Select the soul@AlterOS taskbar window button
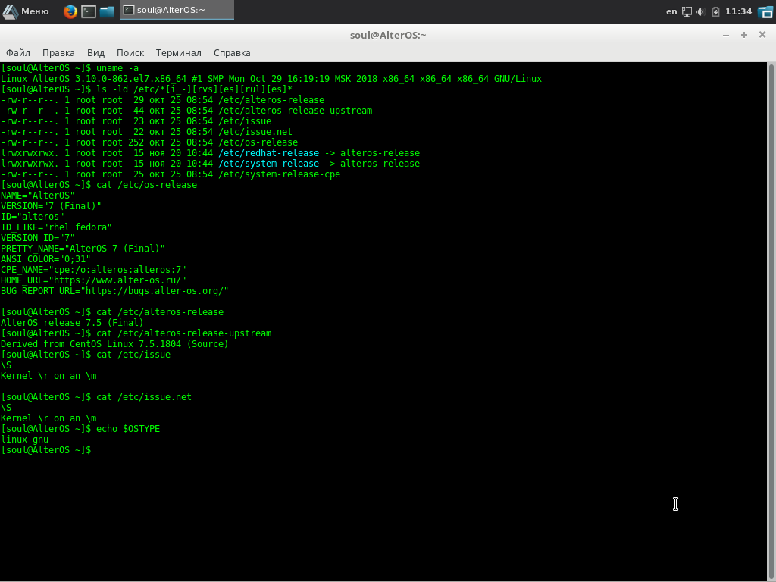Screen dimensions: 776x582 [177, 11]
